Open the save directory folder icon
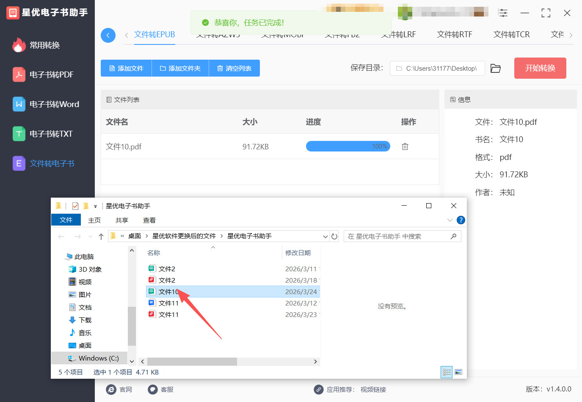 (x=496, y=68)
